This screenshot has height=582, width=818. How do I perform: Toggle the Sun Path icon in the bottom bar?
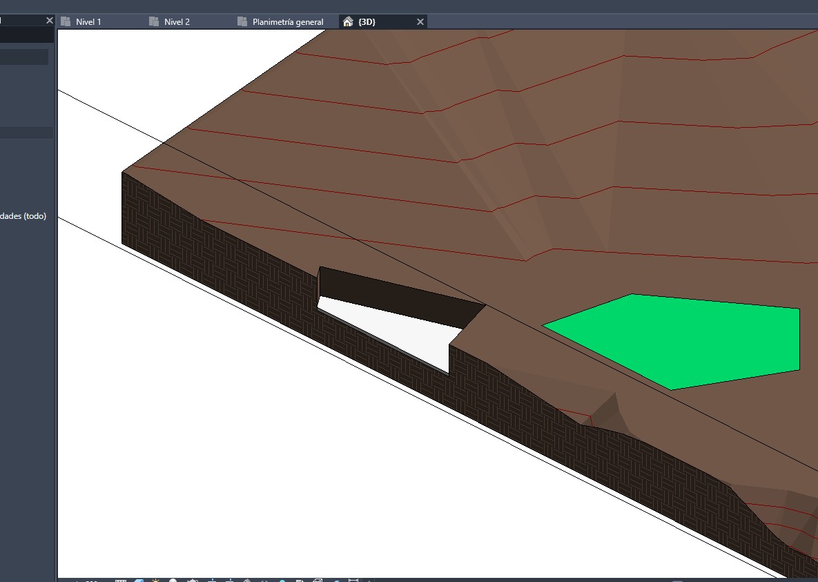click(156, 581)
